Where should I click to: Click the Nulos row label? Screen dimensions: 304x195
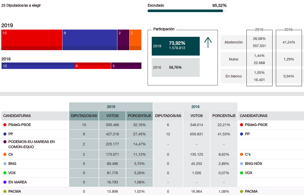coord(233,59)
